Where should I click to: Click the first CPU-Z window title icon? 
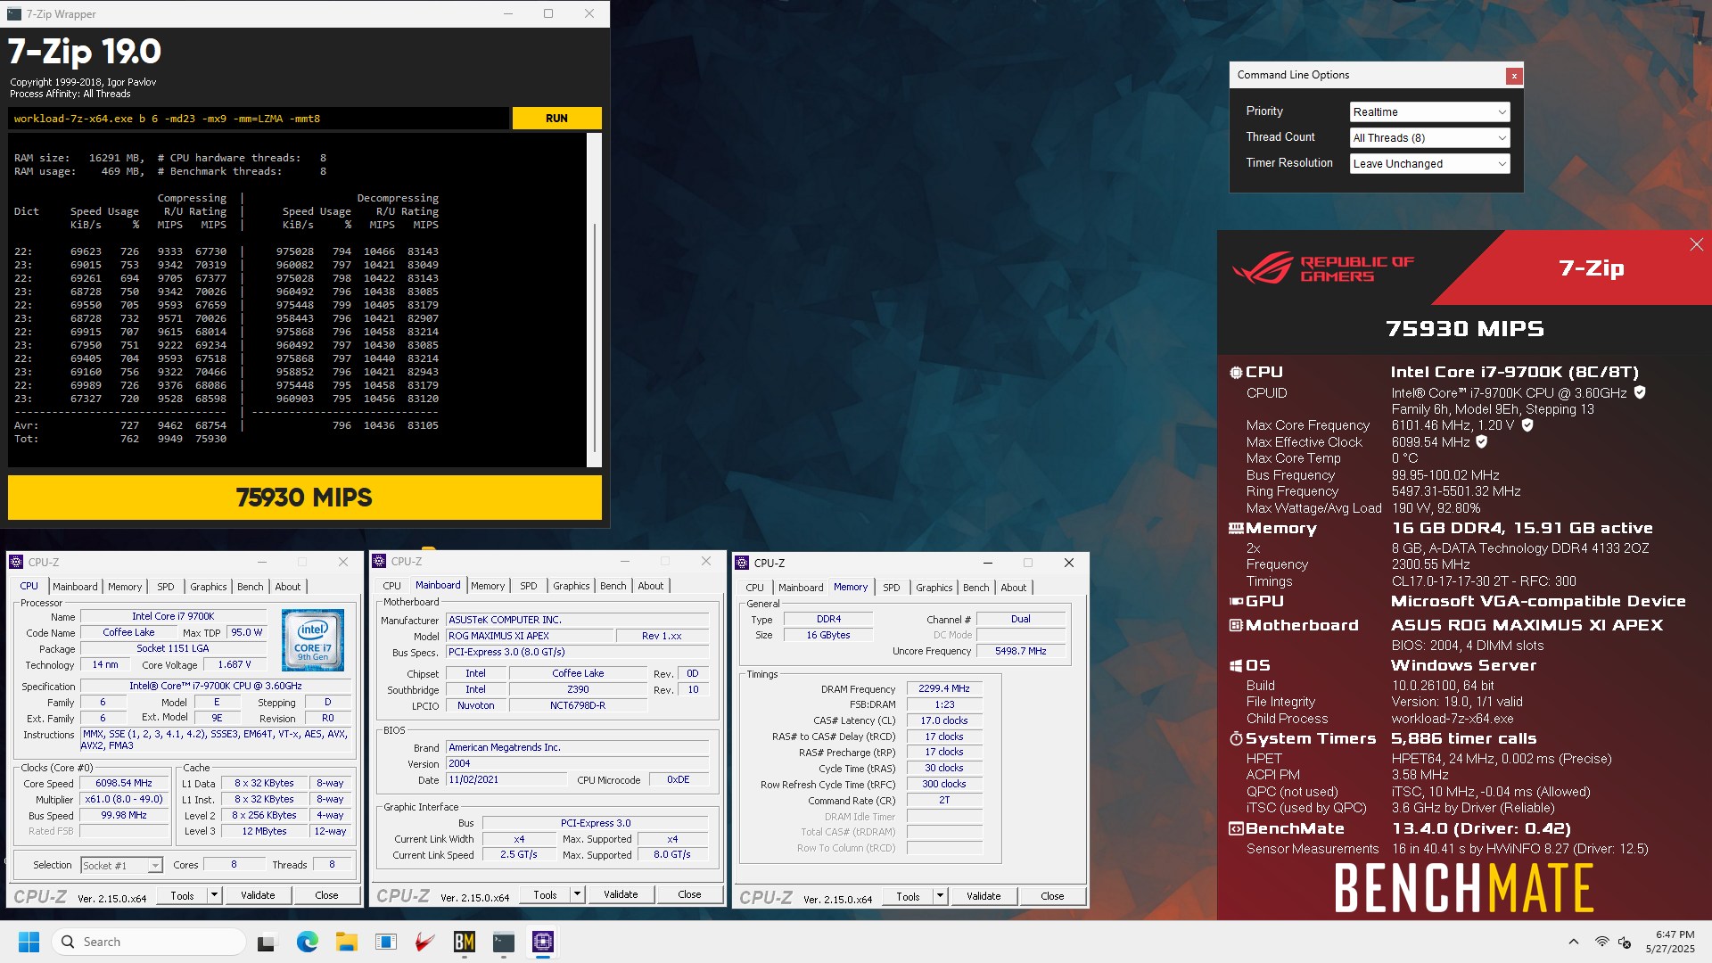coord(16,562)
